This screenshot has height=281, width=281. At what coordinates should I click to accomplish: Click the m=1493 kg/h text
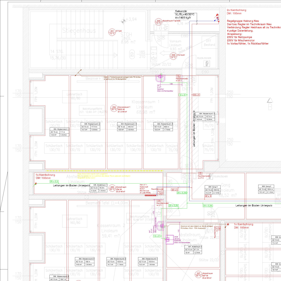(183, 18)
